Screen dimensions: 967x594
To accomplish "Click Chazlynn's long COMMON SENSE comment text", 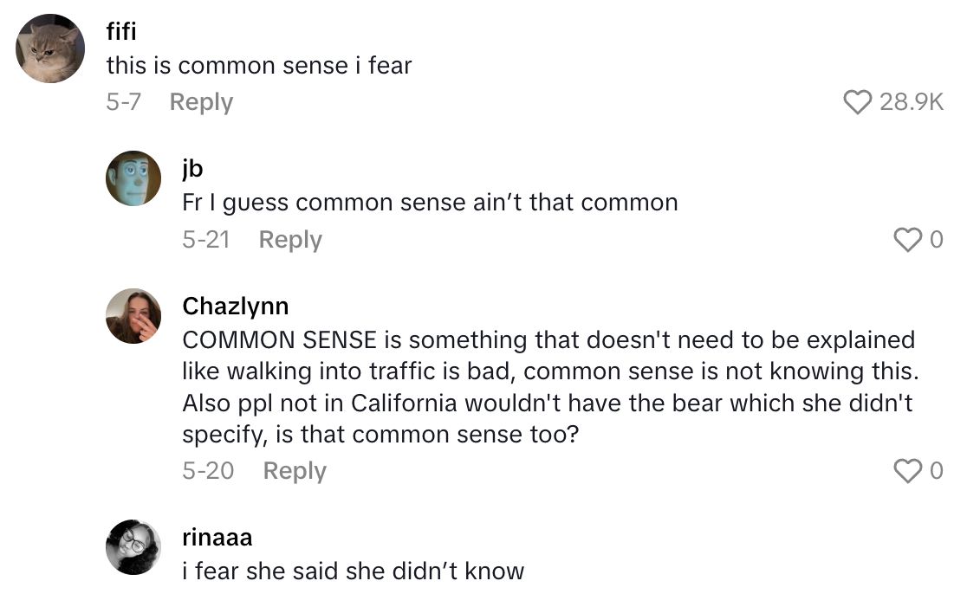I will click(548, 387).
